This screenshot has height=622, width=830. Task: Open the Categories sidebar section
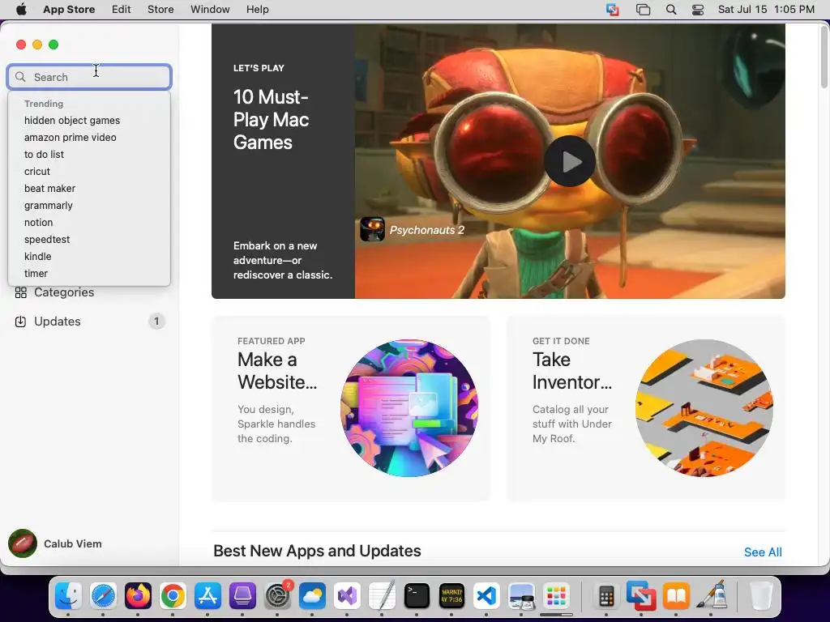pyautogui.click(x=89, y=292)
